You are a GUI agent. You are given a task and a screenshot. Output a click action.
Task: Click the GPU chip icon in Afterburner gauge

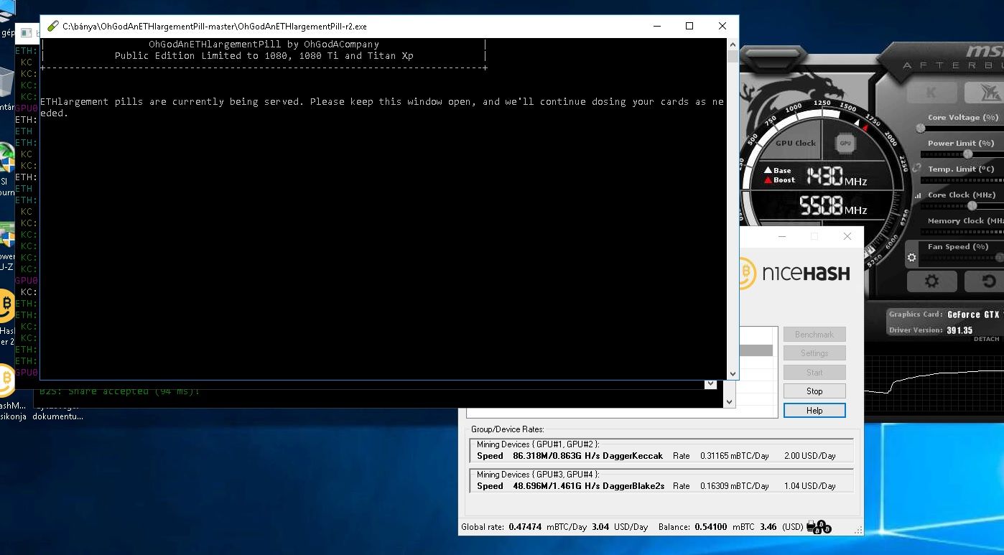tap(845, 143)
